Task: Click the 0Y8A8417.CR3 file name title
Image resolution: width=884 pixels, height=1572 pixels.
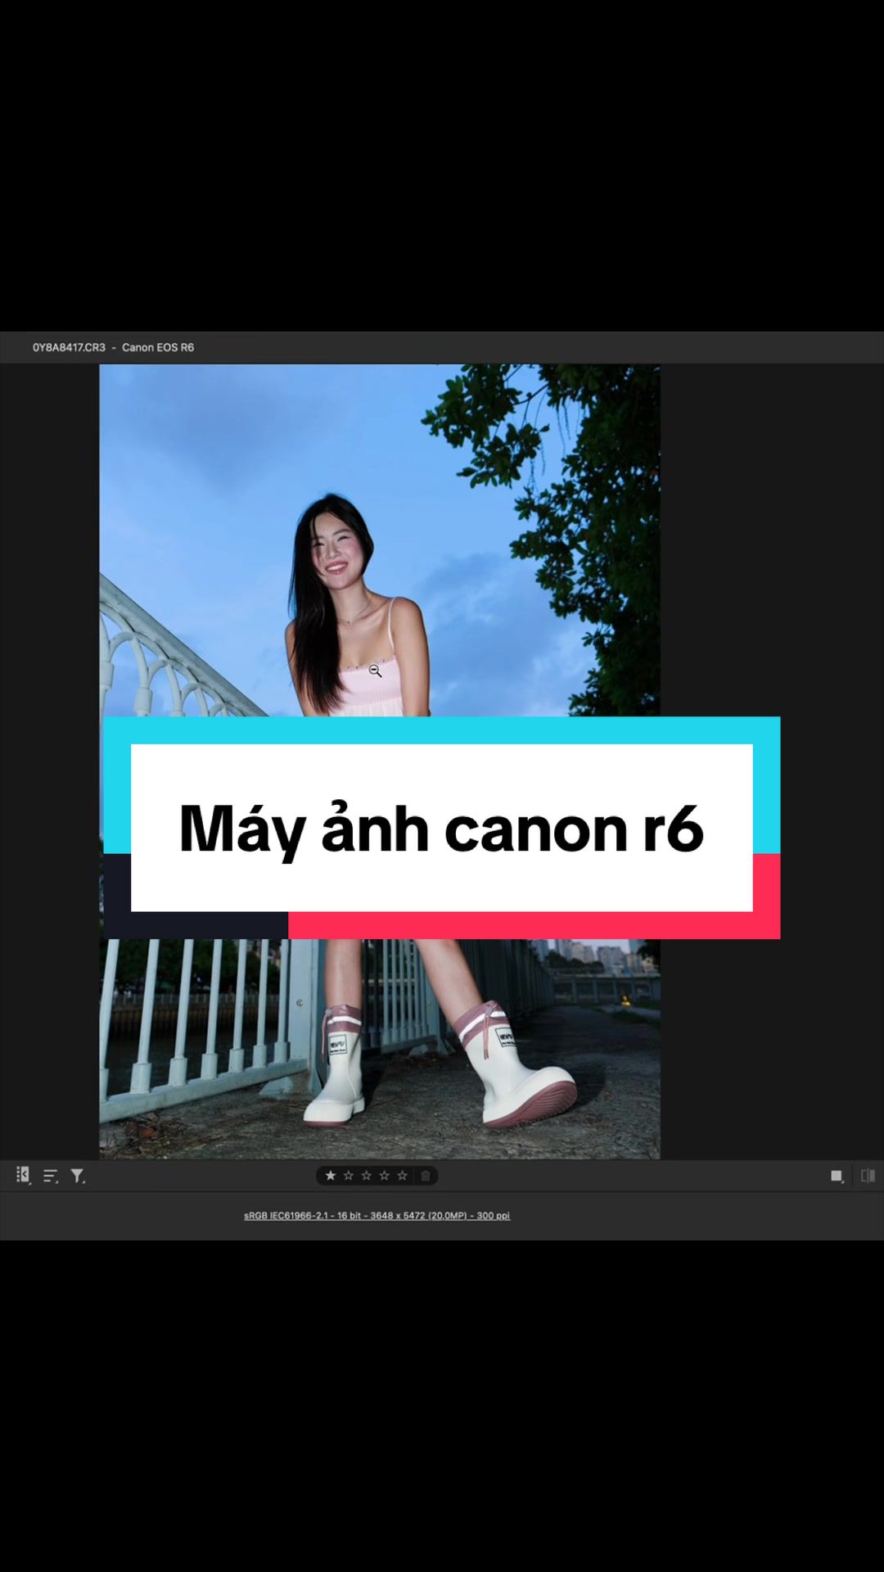Action: tap(69, 347)
